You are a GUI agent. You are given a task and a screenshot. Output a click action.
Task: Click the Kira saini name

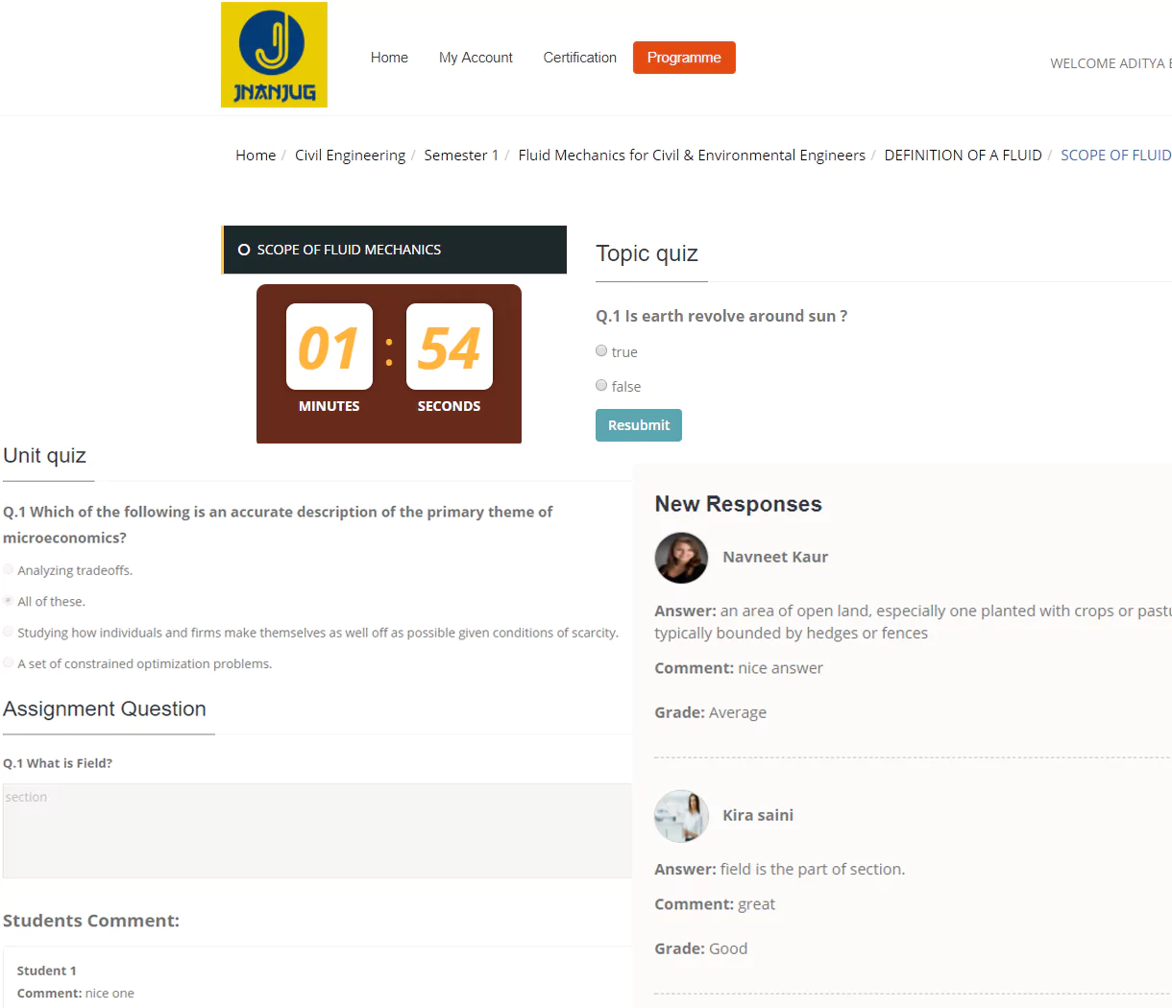pyautogui.click(x=758, y=815)
